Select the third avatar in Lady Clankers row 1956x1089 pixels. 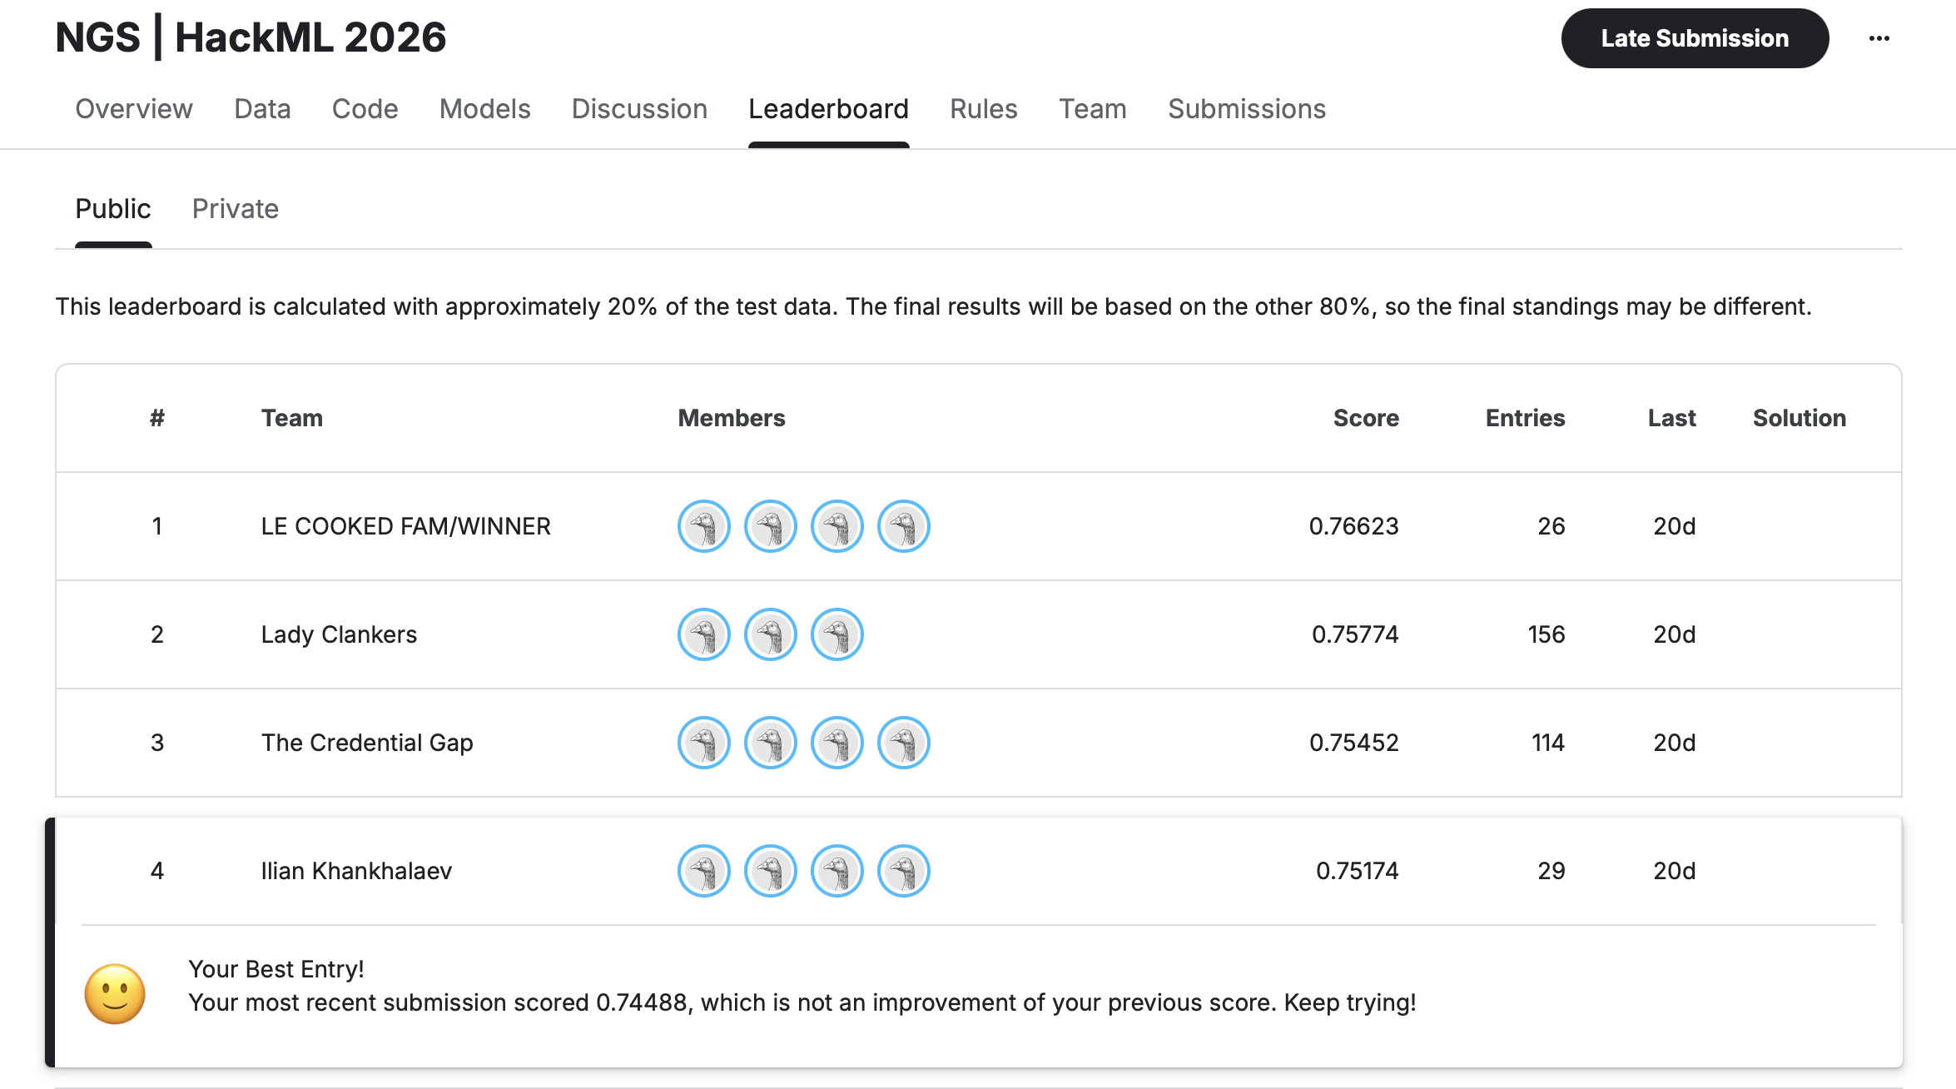click(x=837, y=634)
